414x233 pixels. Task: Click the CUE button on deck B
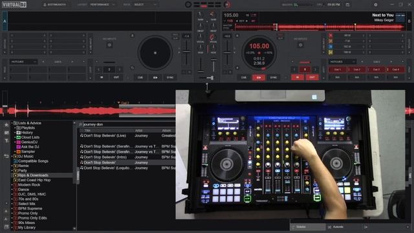243,78
